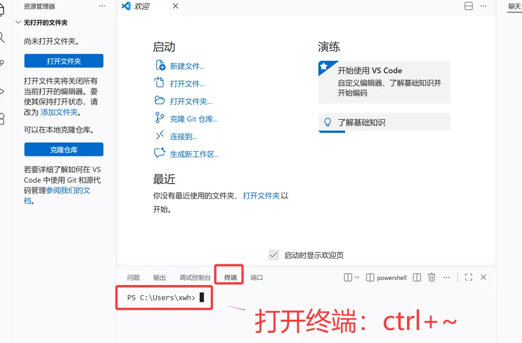Switch to the 终端 tab
This screenshot has width=522, height=343.
[231, 277]
